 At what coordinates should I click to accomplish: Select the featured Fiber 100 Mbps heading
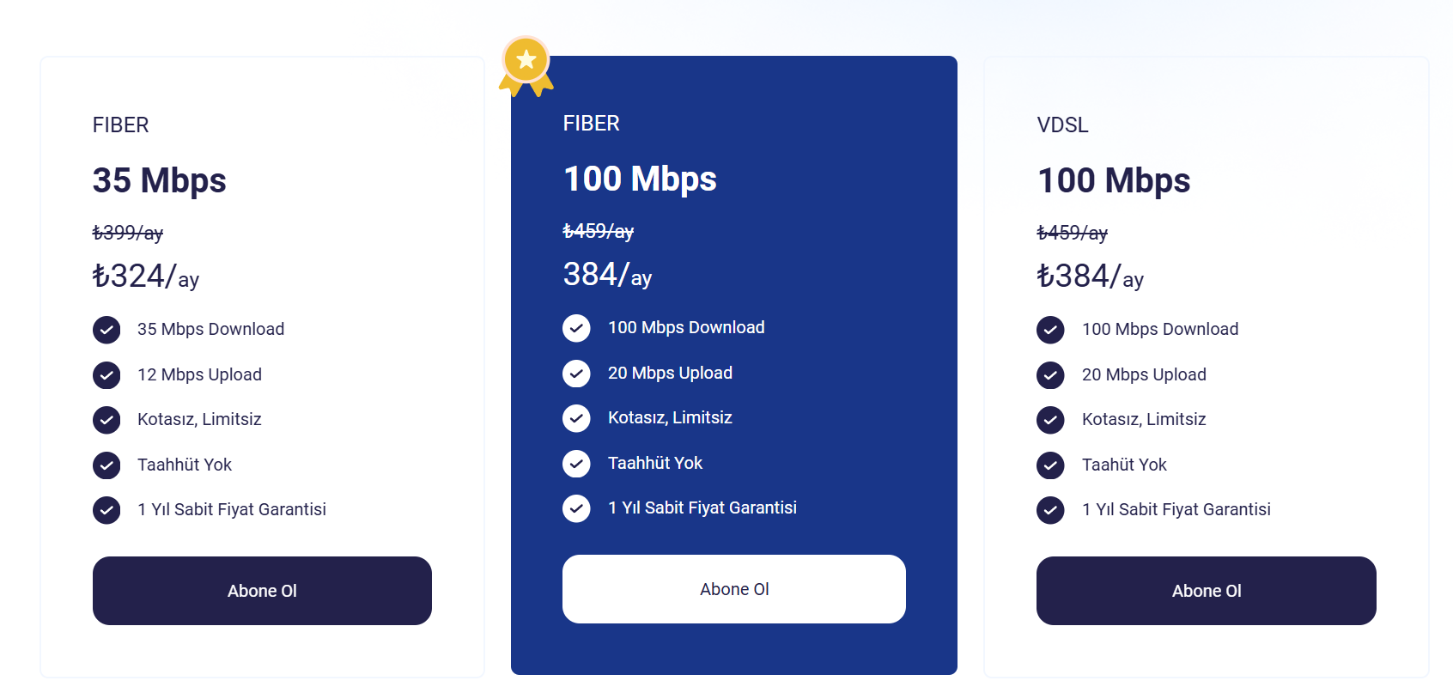(640, 179)
